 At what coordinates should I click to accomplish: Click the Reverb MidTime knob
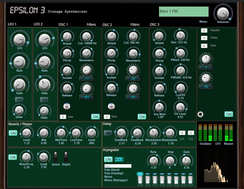pyautogui.click(x=61, y=132)
